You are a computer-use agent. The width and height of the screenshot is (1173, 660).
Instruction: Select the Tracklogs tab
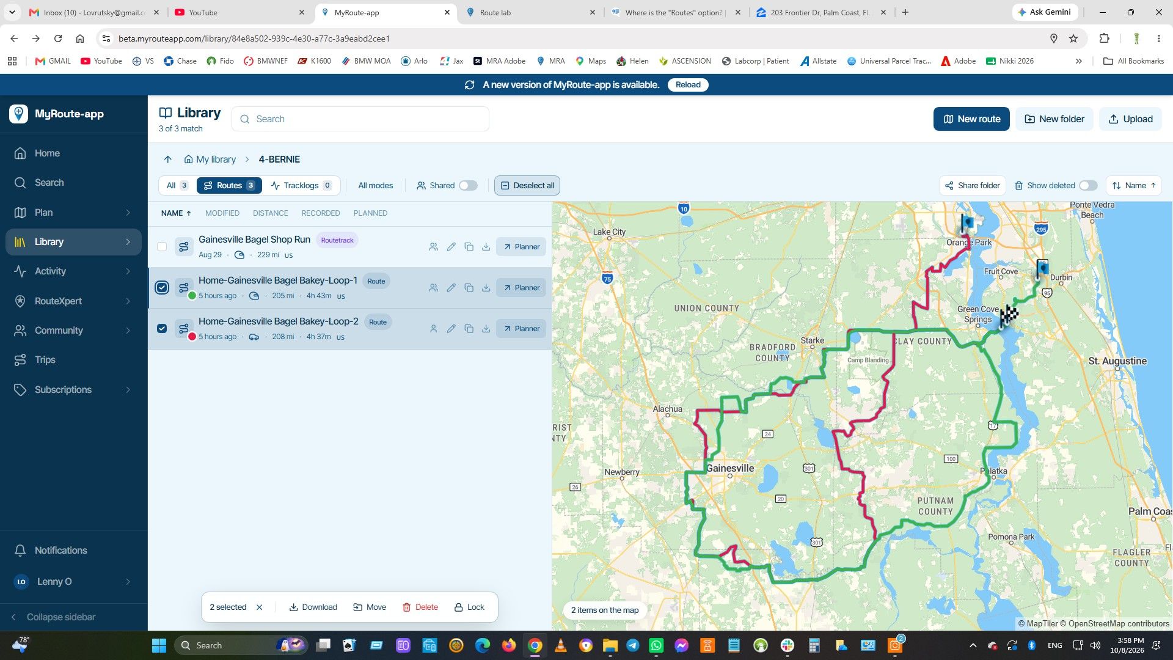[301, 186]
